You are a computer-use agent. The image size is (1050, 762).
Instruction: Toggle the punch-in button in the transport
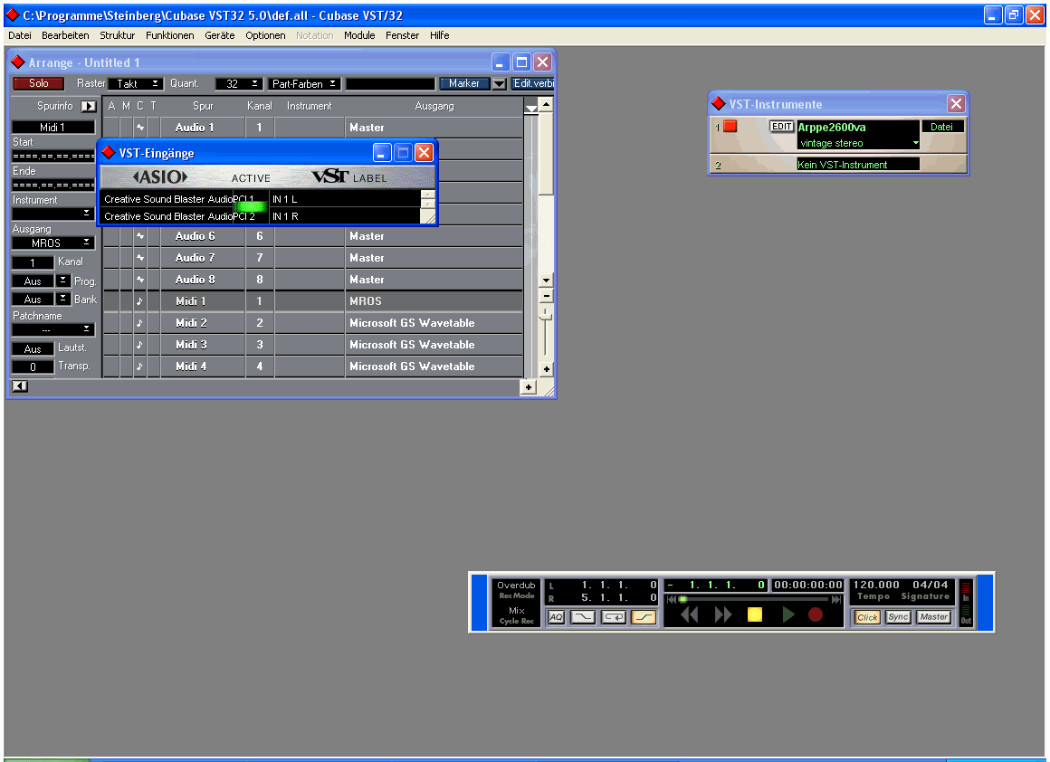coord(583,616)
